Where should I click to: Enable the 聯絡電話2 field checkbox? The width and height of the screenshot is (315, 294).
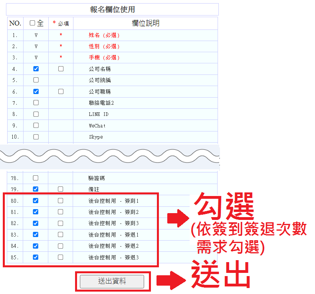coord(36,103)
